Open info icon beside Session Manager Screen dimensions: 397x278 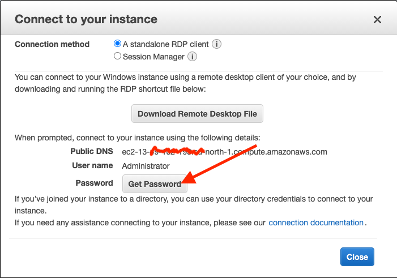192,57
